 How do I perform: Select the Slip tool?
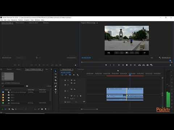(x=55, y=83)
